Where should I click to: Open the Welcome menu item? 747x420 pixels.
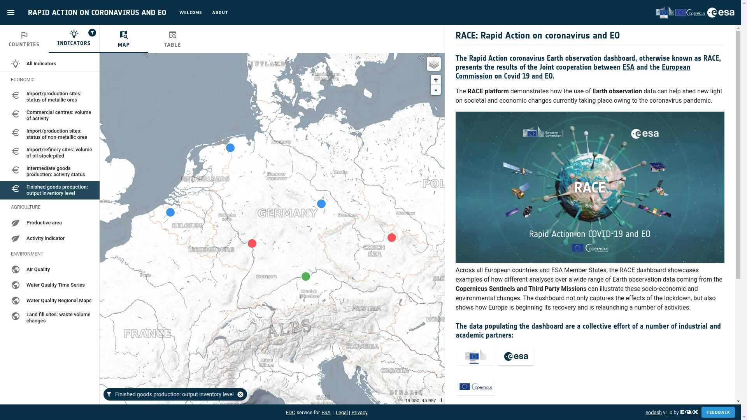(x=191, y=12)
